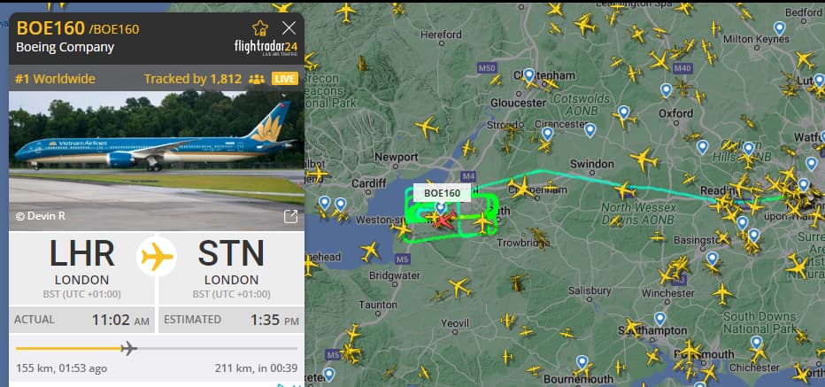Click the Vietnam Airlines aircraft photo
The image size is (825, 387).
pos(157,161)
